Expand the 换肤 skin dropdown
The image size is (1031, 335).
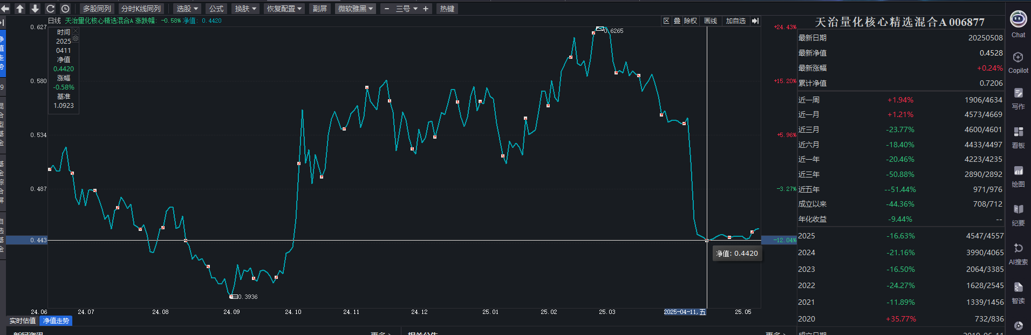[245, 9]
